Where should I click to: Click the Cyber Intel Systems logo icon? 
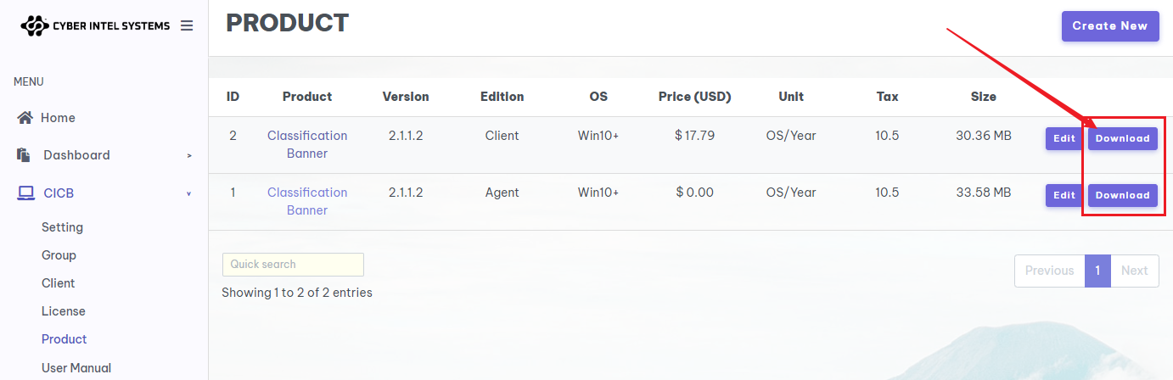coord(35,26)
